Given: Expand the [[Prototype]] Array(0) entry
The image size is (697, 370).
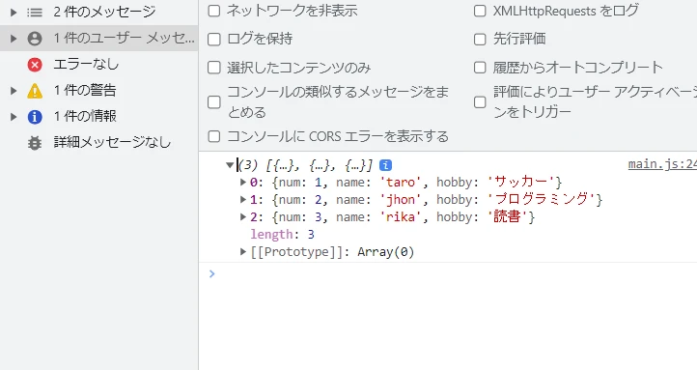Looking at the screenshot, I should click(x=242, y=252).
